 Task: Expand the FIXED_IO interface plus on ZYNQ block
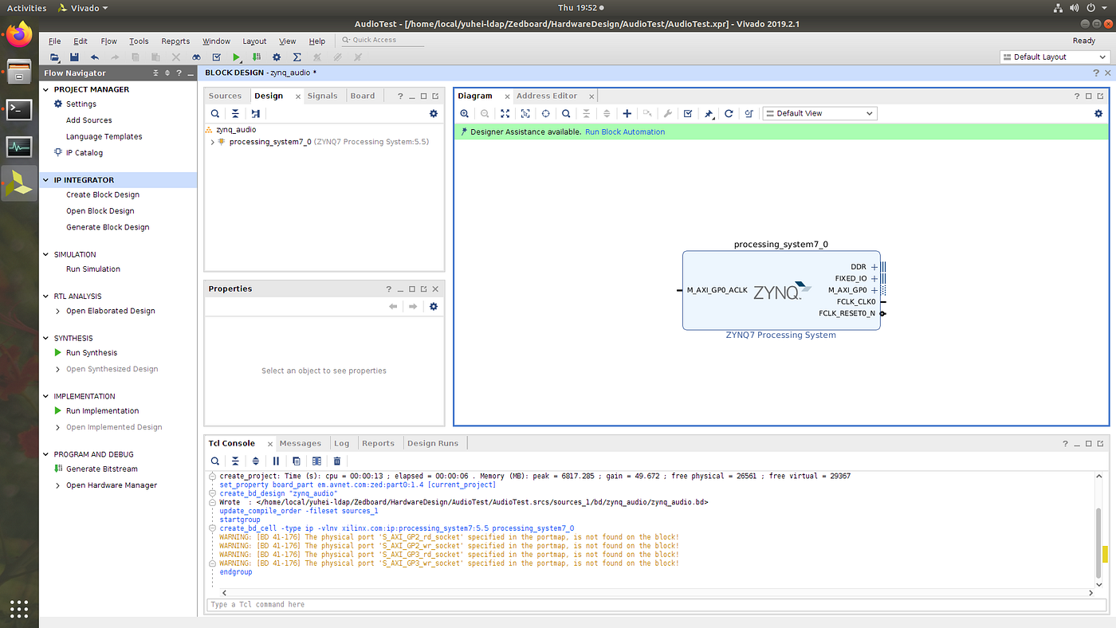pyautogui.click(x=874, y=279)
